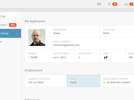This screenshot has height=100, width=134.
Task: Click the orange NEW badge
Action: coord(13,25)
